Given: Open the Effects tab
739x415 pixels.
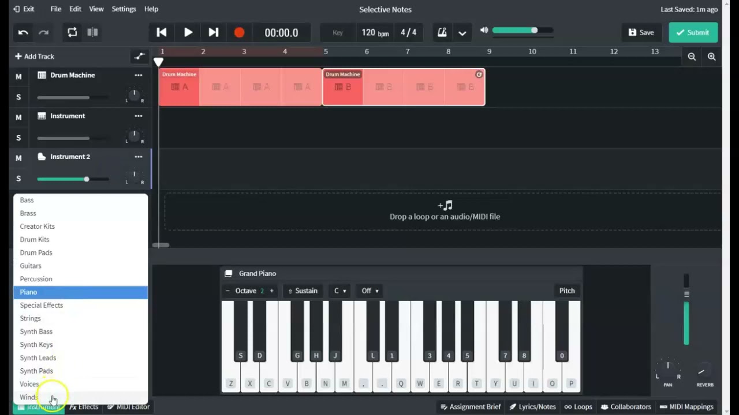Looking at the screenshot, I should point(84,407).
